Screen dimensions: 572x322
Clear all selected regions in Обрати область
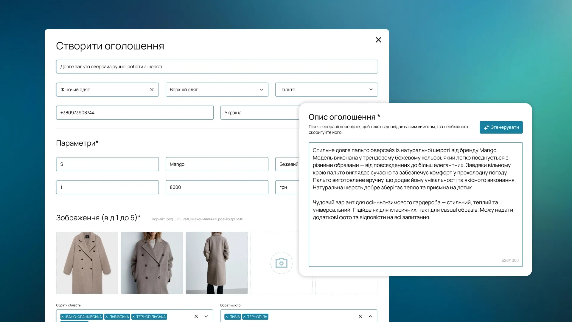196,316
